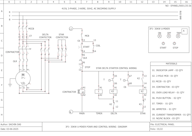Select '3F1- 30KW U-MIXER' panel title

tap(160, 29)
